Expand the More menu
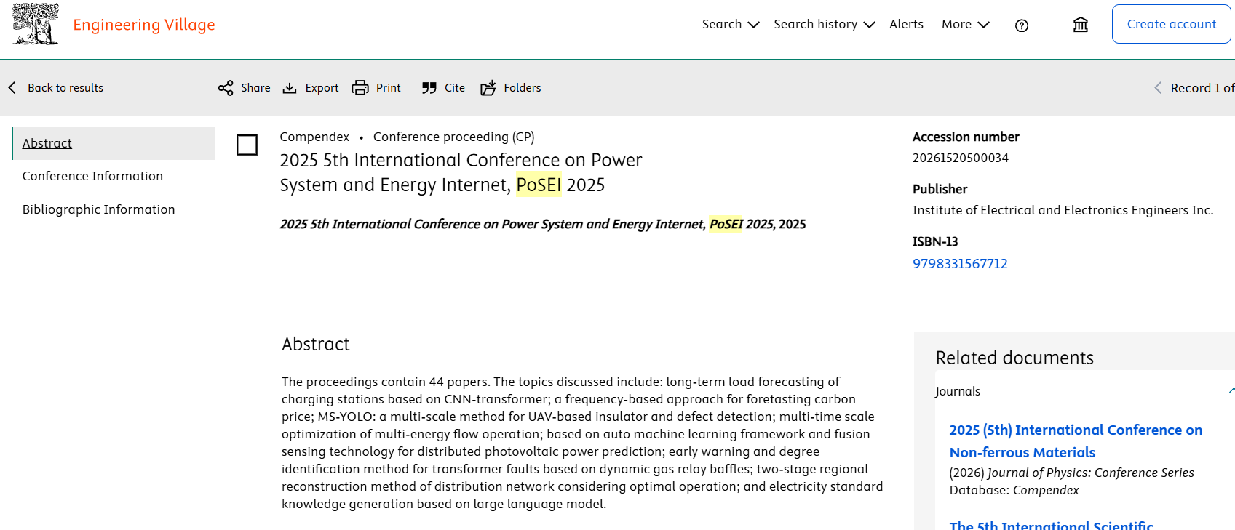Viewport: 1235px width, 530px height. [965, 25]
